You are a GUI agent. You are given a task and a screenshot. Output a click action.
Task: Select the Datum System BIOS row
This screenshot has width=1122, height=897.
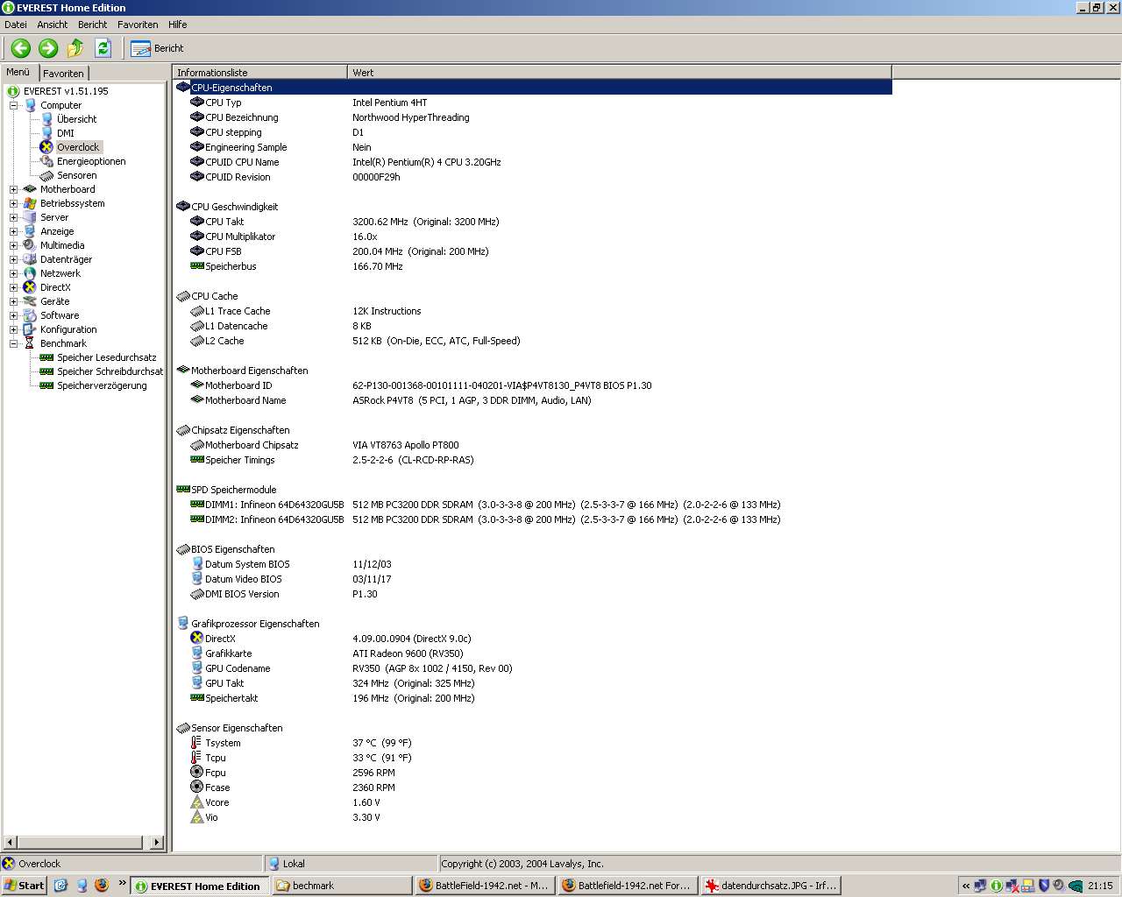pyautogui.click(x=533, y=564)
